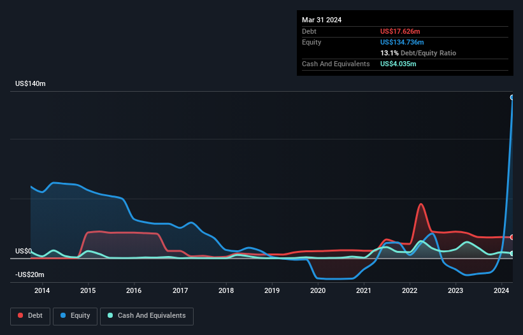Click the 2023 x-axis label
The image size is (523, 335).
coord(455,290)
